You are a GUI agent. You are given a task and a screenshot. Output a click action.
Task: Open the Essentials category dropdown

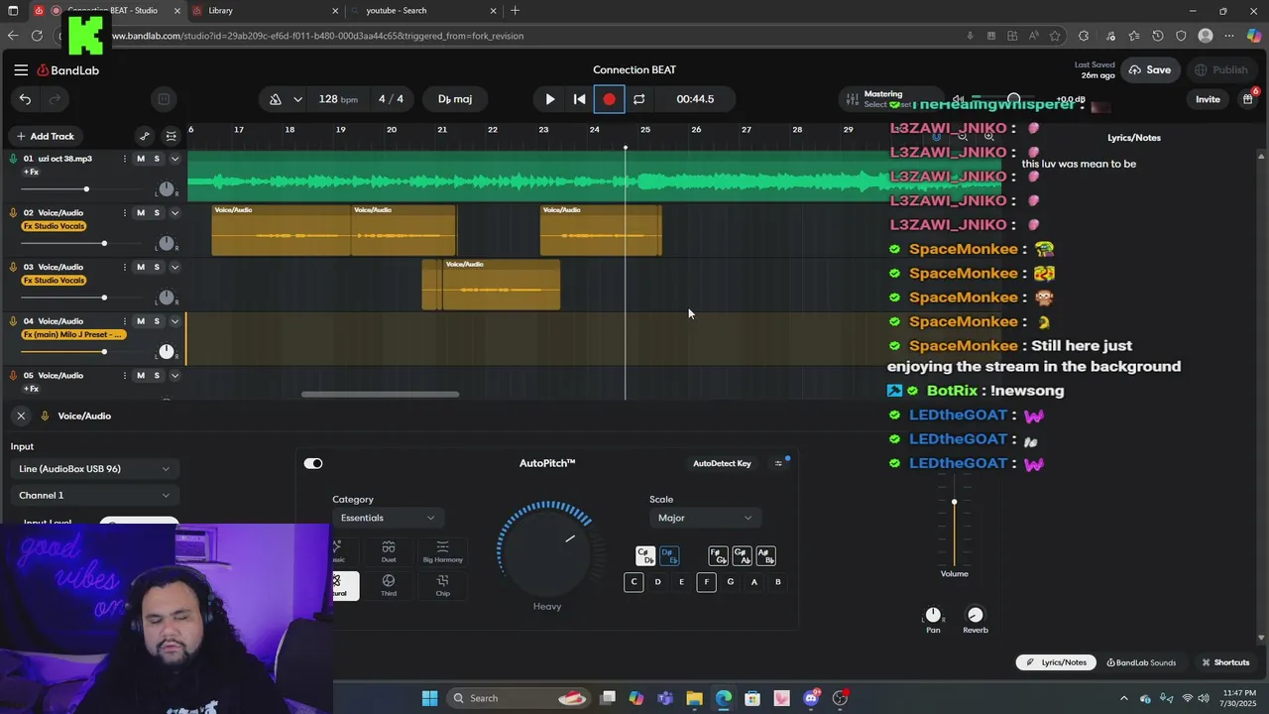point(388,518)
